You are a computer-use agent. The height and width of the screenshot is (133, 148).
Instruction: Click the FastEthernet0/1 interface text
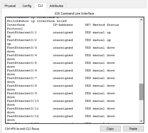click(22, 32)
